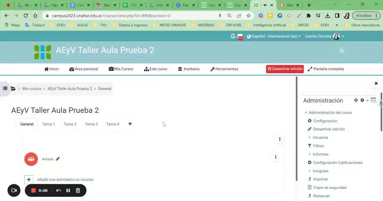Click the move icon of Administración block
This screenshot has height=201, width=383.
click(x=356, y=100)
